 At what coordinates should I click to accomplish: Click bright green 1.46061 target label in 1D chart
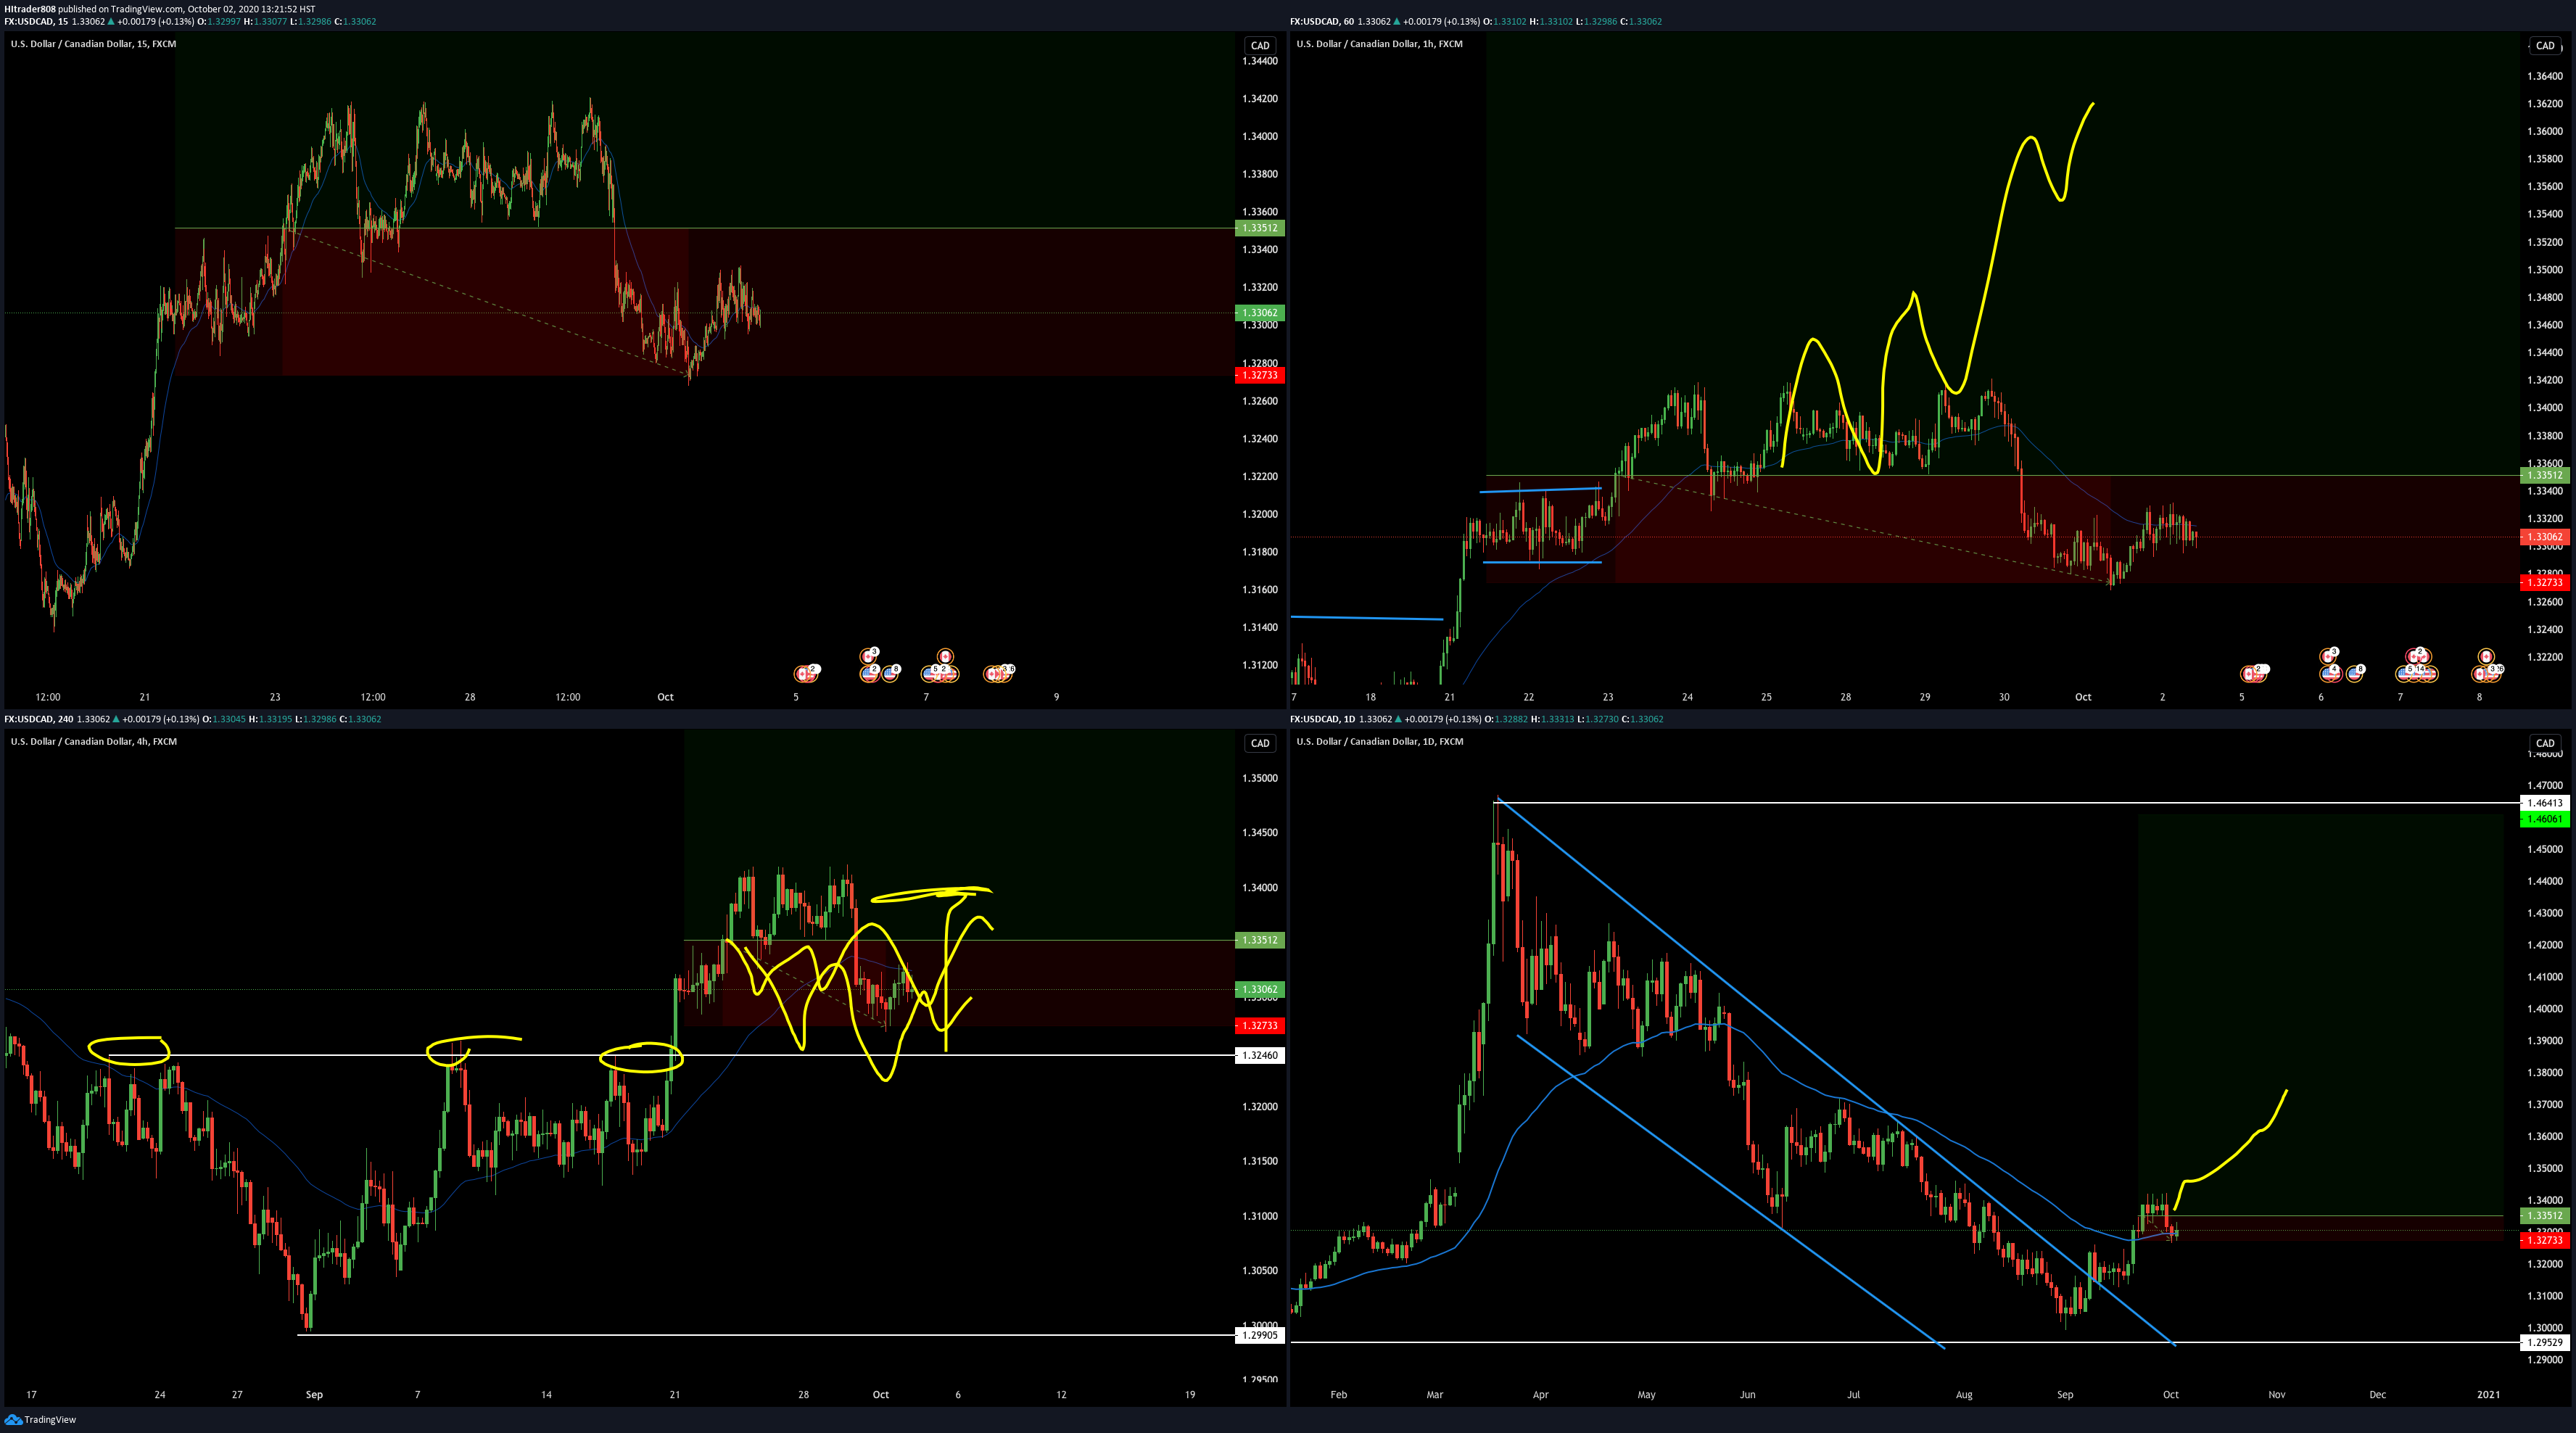(2544, 819)
